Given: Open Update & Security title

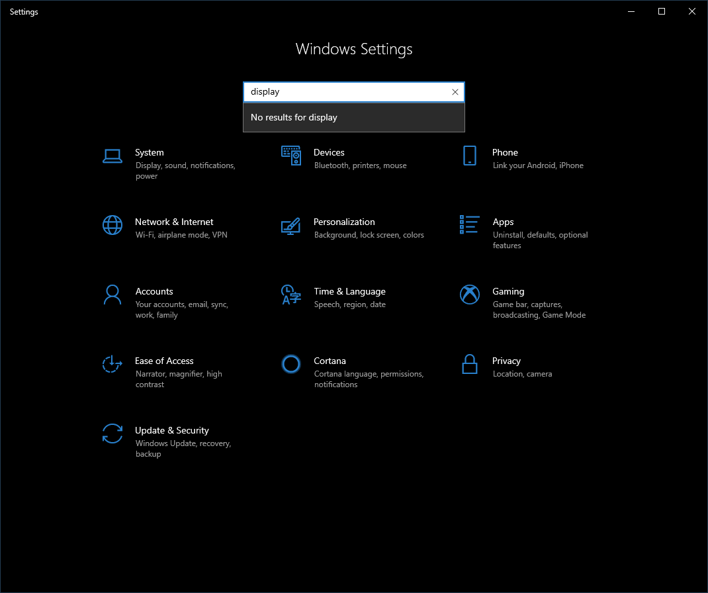Looking at the screenshot, I should pos(172,431).
